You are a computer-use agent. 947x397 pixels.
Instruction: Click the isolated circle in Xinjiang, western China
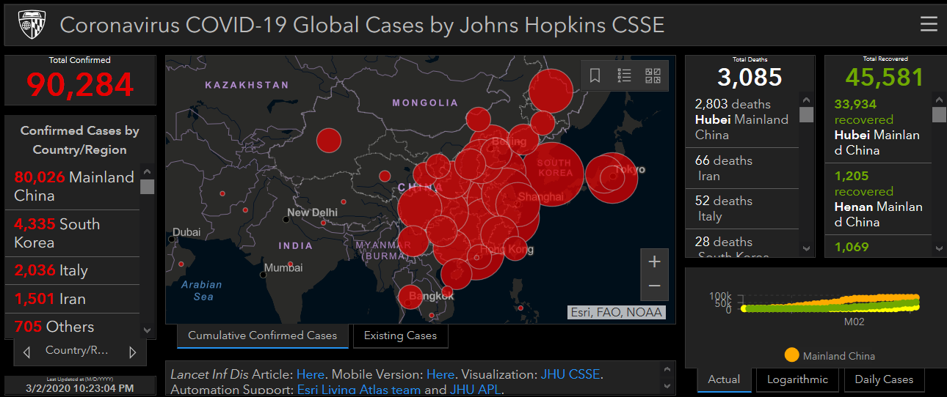(330, 139)
